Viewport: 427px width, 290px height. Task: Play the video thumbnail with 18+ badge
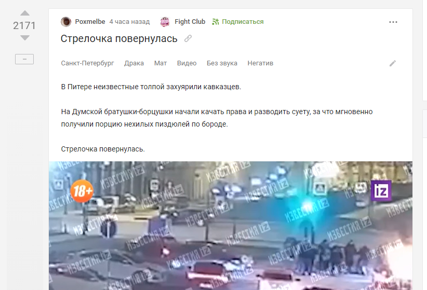[x=231, y=226]
